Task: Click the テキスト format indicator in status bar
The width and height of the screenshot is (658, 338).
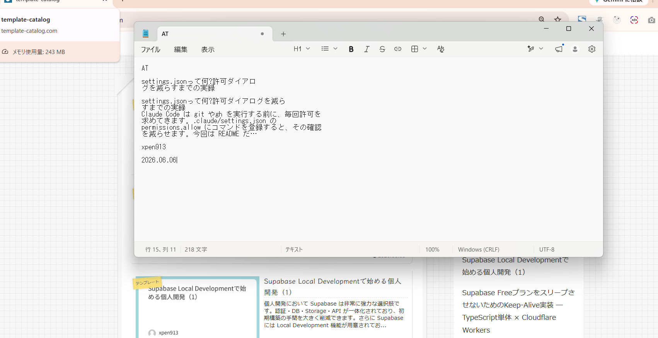Action: (x=294, y=250)
